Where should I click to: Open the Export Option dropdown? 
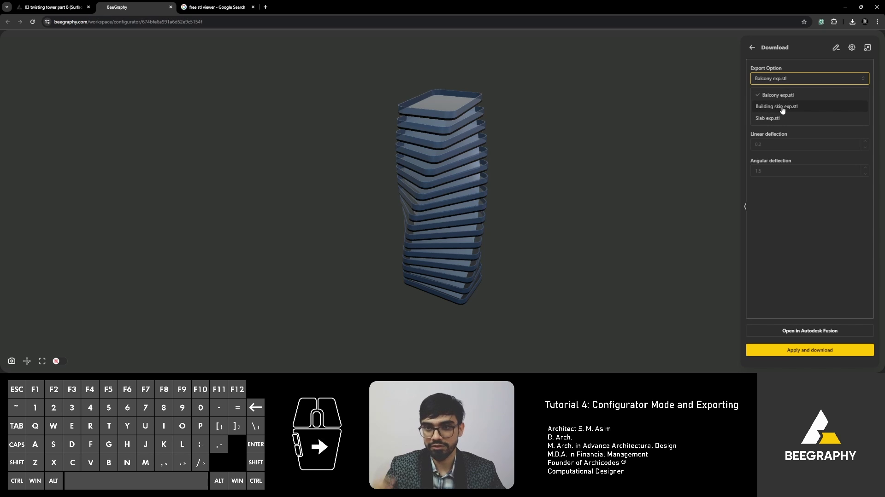(x=809, y=78)
